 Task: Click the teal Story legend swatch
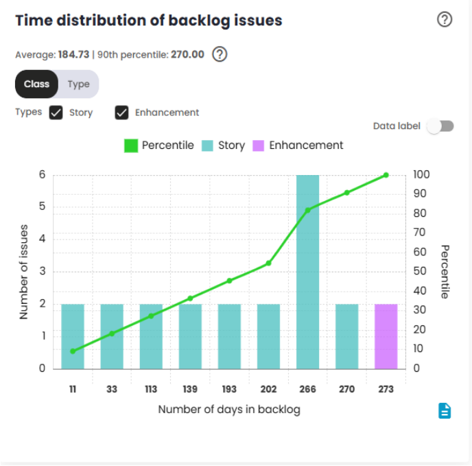click(x=208, y=145)
